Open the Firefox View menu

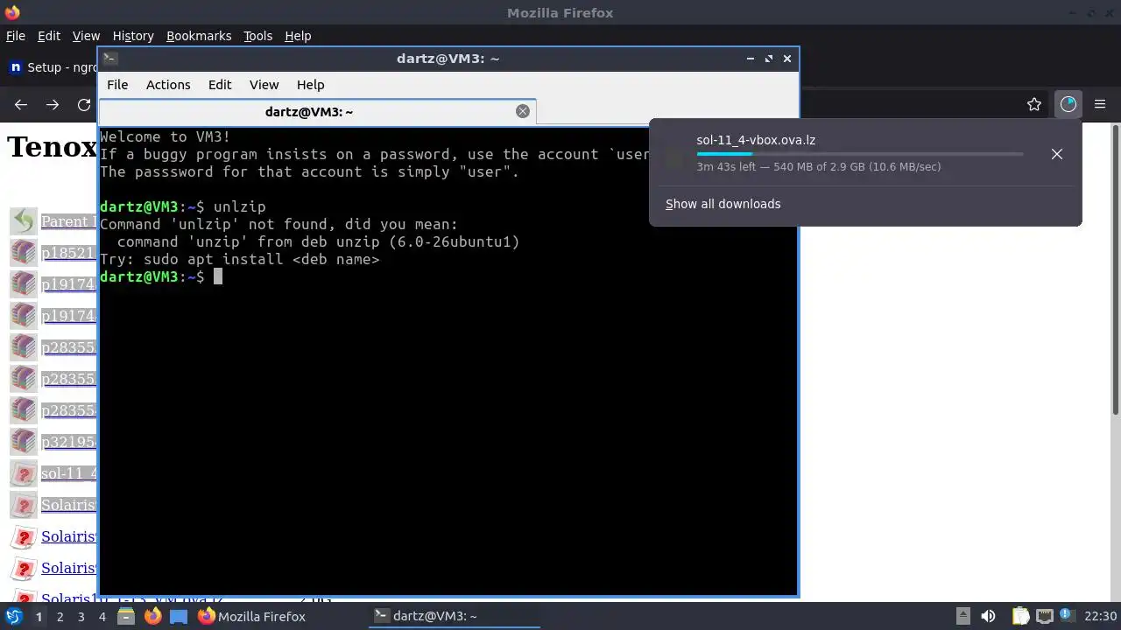tap(86, 36)
